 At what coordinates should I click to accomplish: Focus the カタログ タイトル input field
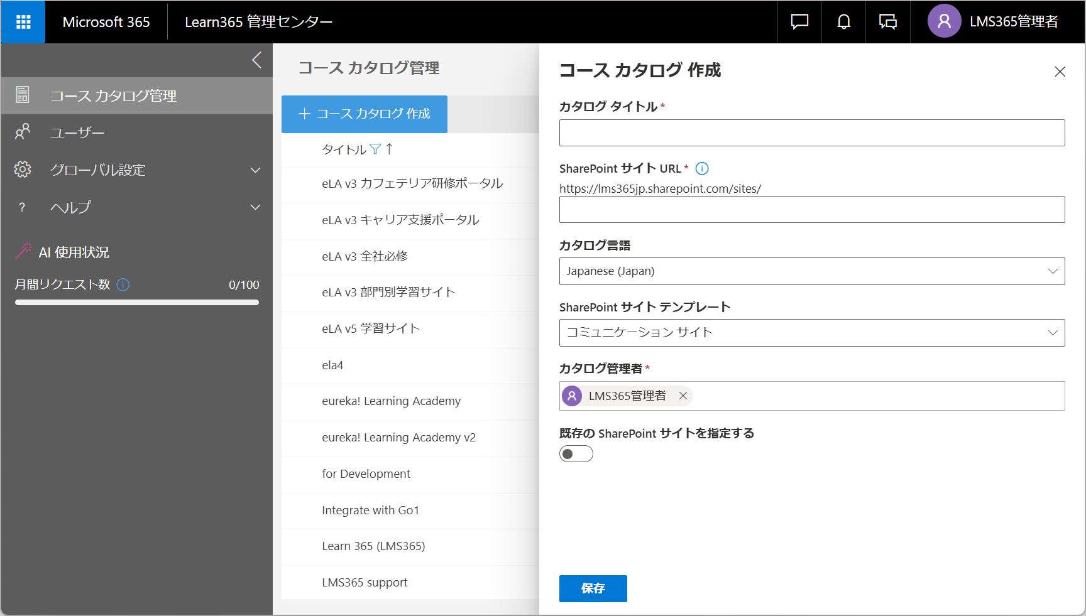point(812,132)
